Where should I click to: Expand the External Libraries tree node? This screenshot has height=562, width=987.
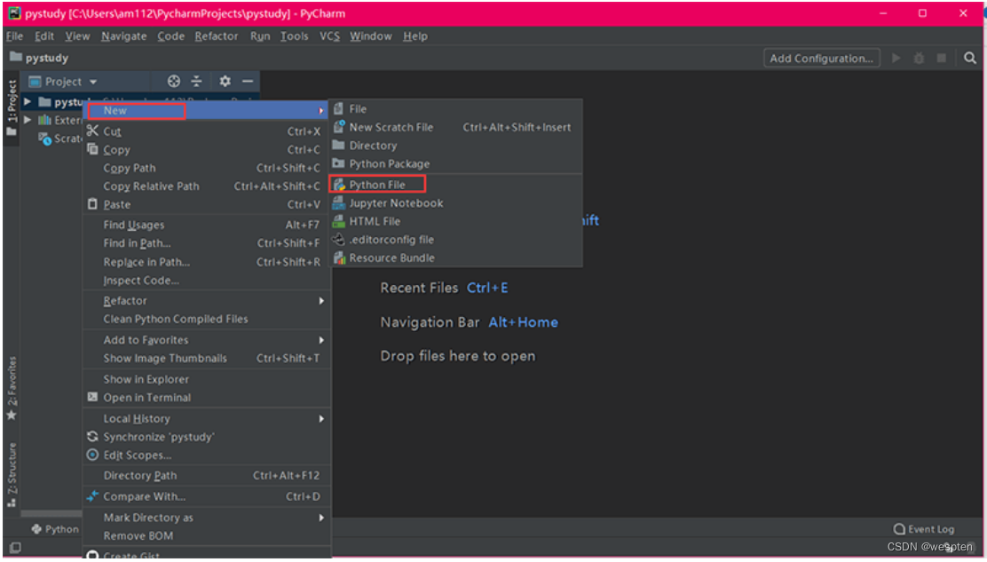(x=28, y=120)
